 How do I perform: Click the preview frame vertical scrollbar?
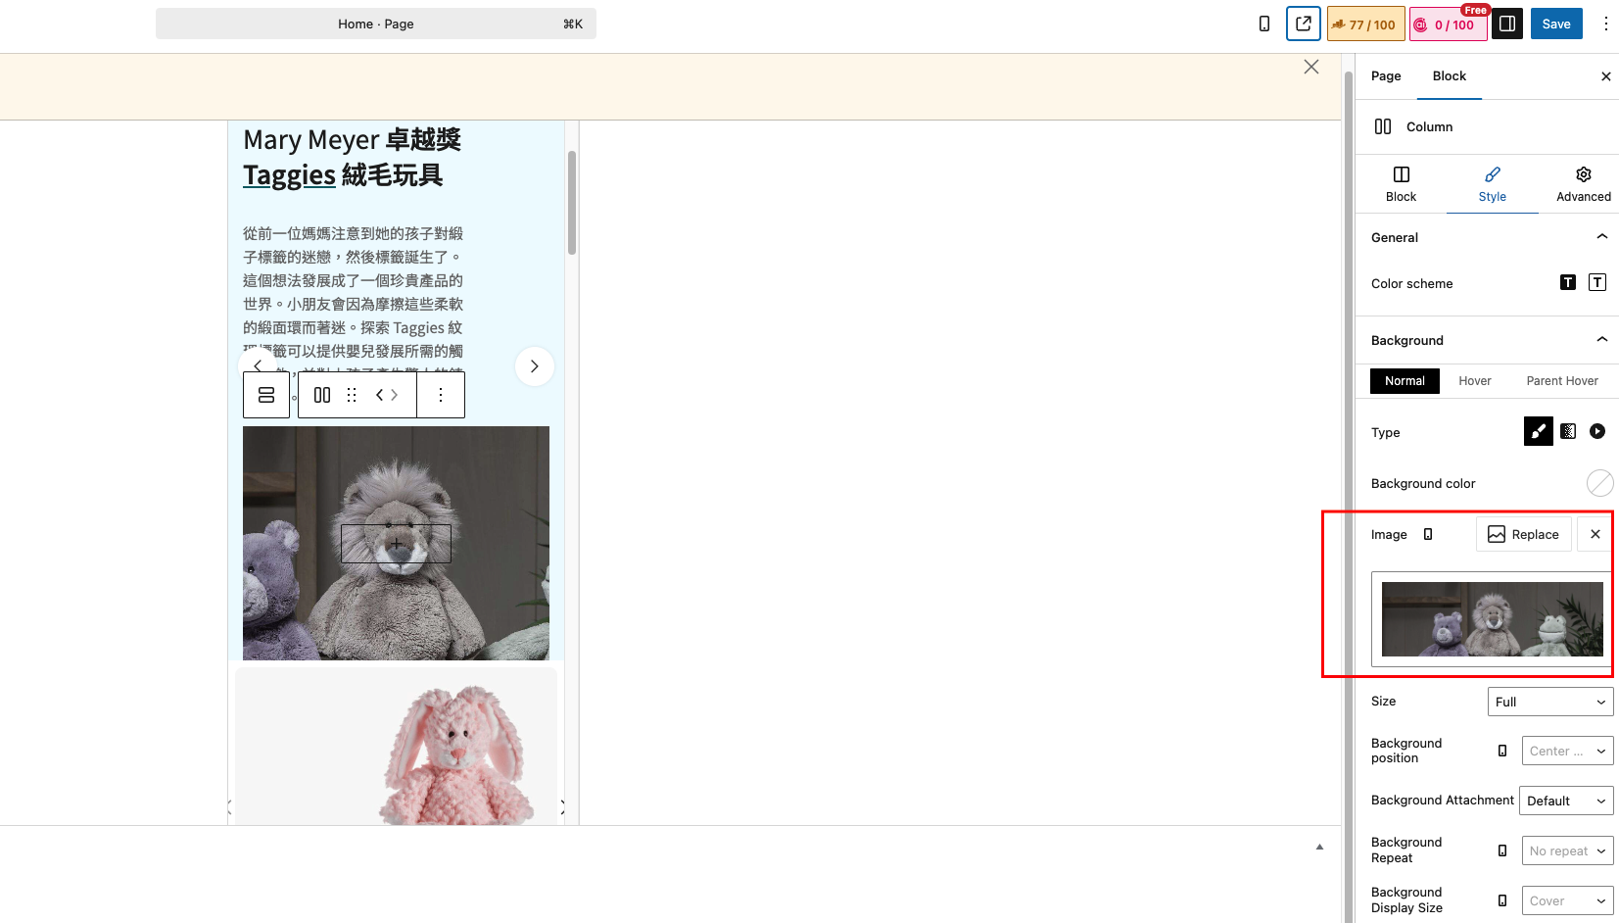click(x=572, y=202)
